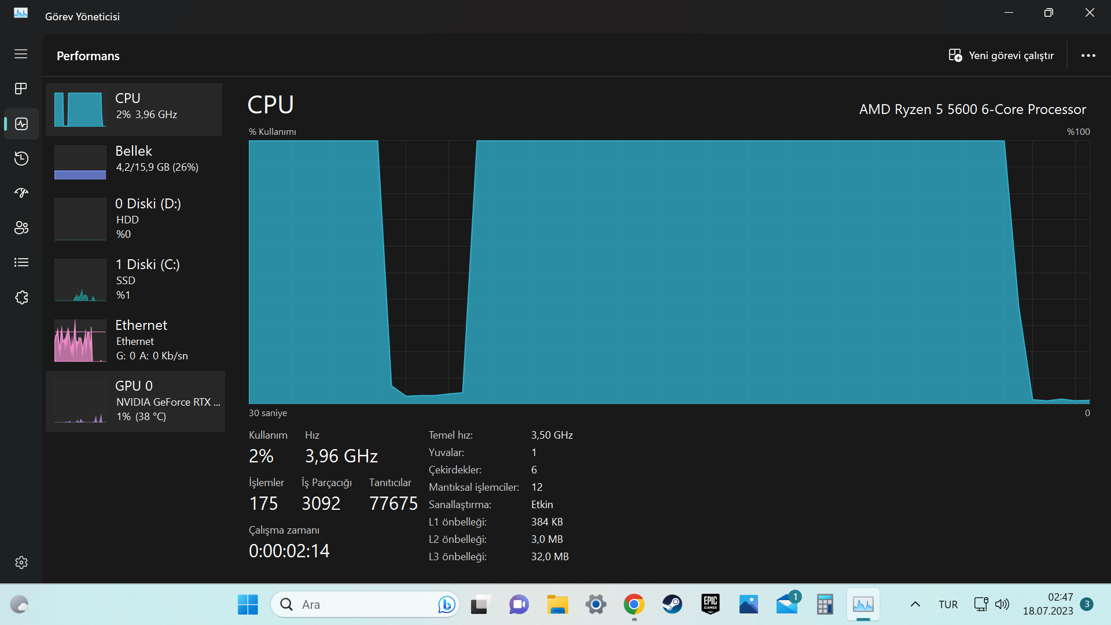Open the network status tray icon
1111x625 pixels.
pos(981,605)
